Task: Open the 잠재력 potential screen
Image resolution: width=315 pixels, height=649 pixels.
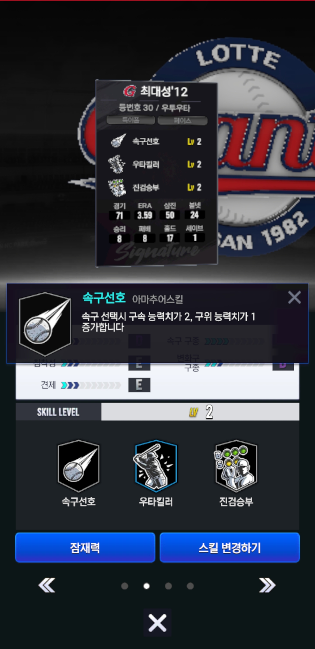Action: coord(85,548)
